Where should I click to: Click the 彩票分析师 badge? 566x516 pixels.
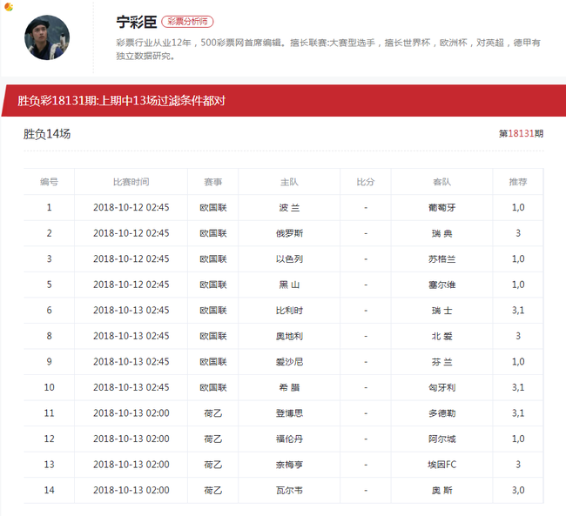pos(187,22)
